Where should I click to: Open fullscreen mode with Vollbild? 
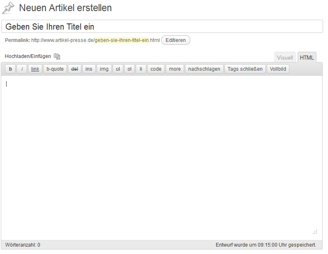[278, 69]
